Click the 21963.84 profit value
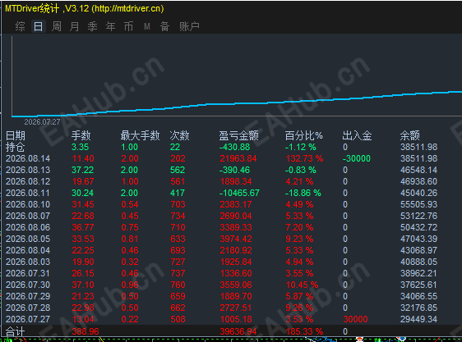This screenshot has height=342, width=462. pyautogui.click(x=238, y=158)
